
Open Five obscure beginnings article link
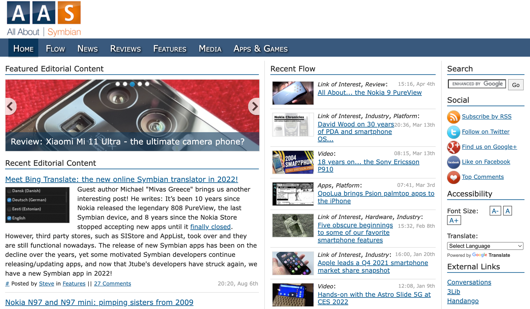(x=355, y=232)
